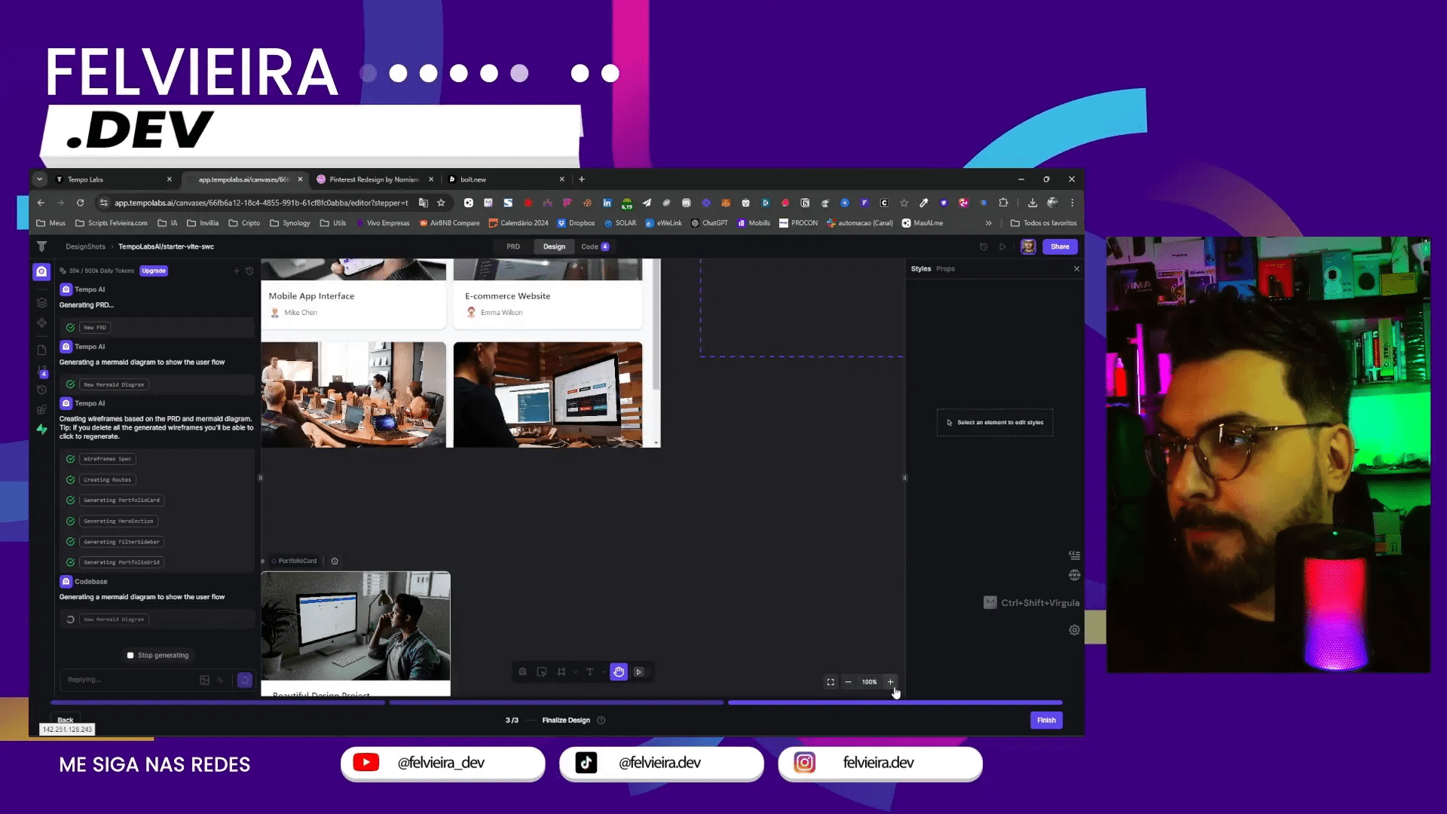Viewport: 1447px width, 814px height.
Task: Click the Share button
Action: pyautogui.click(x=1060, y=246)
